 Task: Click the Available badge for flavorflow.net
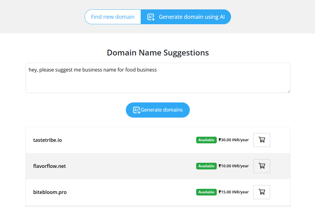coord(206,166)
